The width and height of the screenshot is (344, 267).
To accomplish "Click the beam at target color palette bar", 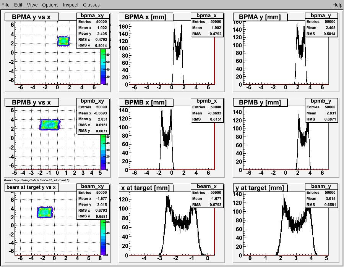I will tap(103, 238).
